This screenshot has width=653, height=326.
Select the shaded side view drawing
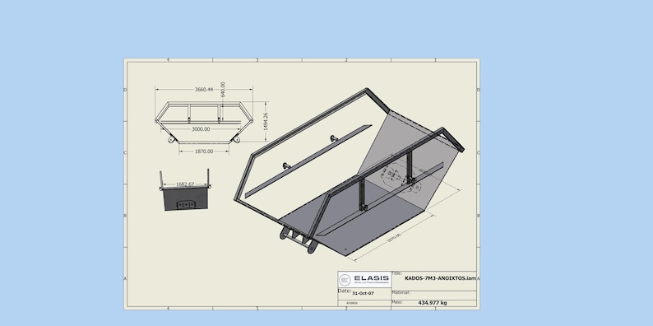click(x=185, y=190)
